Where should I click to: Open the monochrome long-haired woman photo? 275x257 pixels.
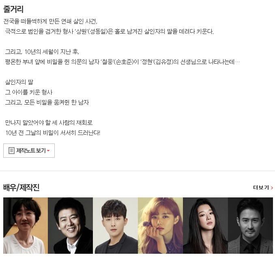point(205,225)
